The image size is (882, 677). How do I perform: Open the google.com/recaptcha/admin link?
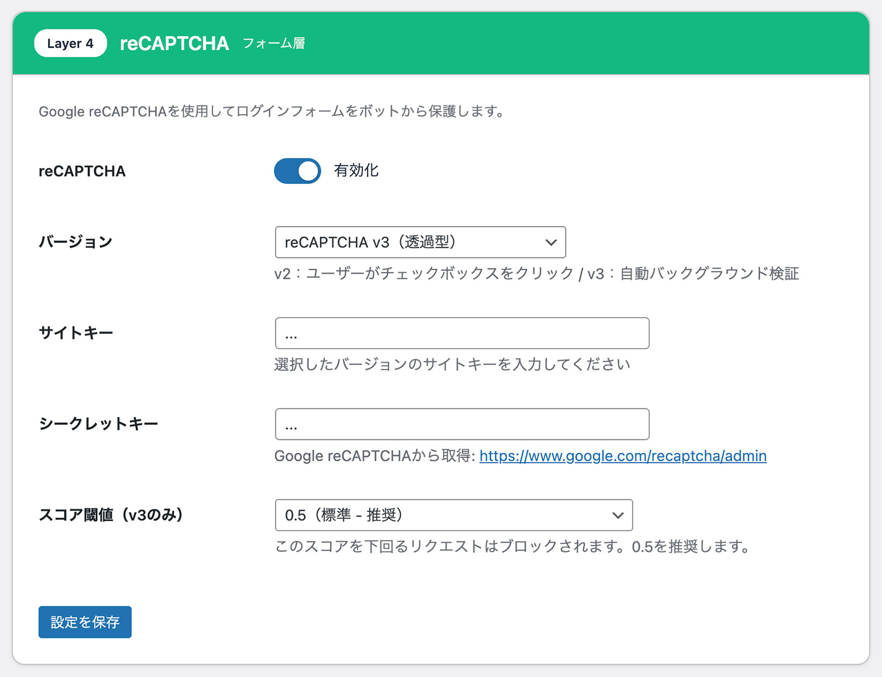623,456
